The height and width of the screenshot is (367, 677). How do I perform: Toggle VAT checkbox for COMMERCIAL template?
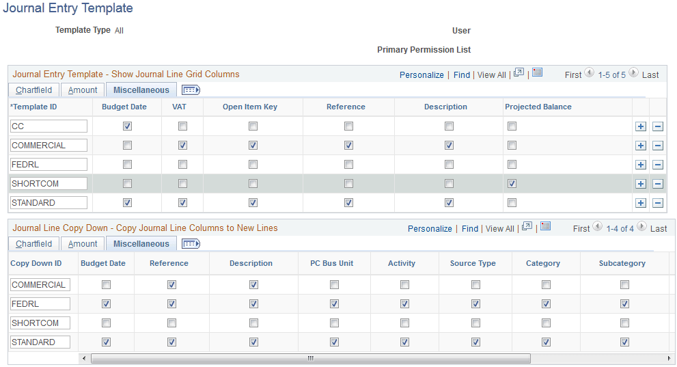point(182,146)
